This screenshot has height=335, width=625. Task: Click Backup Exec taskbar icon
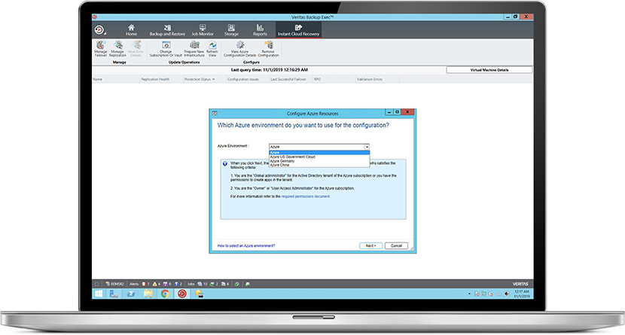pyautogui.click(x=182, y=294)
